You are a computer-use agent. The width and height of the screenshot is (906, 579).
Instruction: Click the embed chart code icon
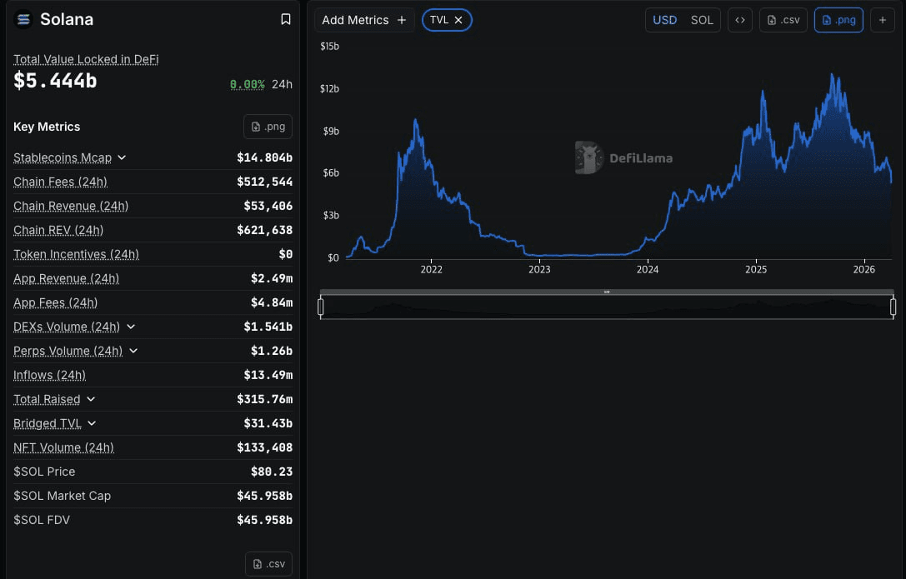739,20
